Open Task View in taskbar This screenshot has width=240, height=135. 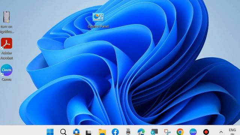[x=89, y=132]
